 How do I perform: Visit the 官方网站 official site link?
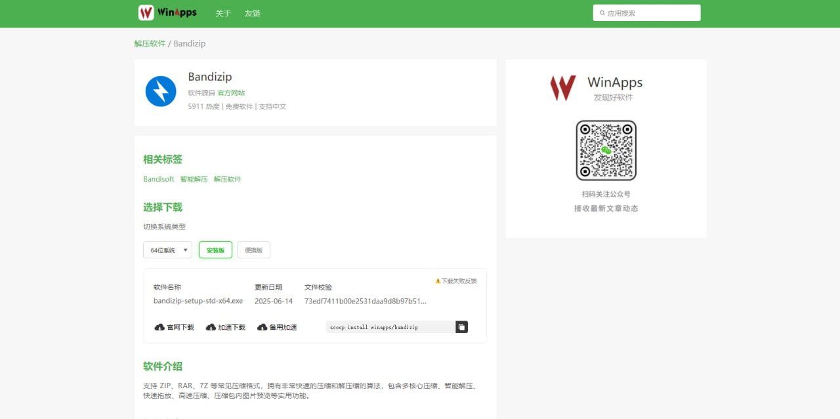(232, 92)
